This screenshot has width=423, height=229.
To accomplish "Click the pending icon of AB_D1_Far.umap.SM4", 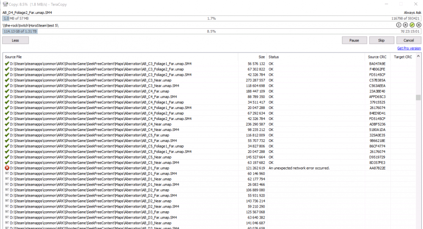I will tap(7, 174).
